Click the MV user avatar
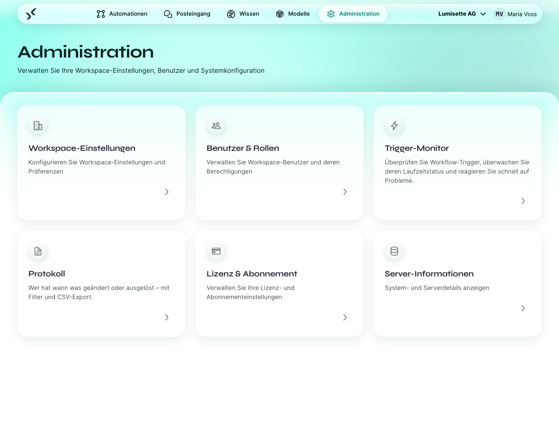The height and width of the screenshot is (436, 559). pos(500,14)
